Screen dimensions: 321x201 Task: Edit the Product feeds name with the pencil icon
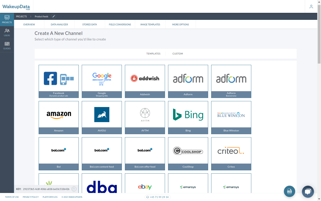coord(53,16)
